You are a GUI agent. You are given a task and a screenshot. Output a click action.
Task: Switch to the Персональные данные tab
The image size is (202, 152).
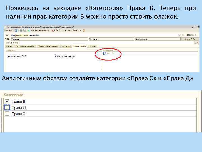pyautogui.click(x=25, y=46)
